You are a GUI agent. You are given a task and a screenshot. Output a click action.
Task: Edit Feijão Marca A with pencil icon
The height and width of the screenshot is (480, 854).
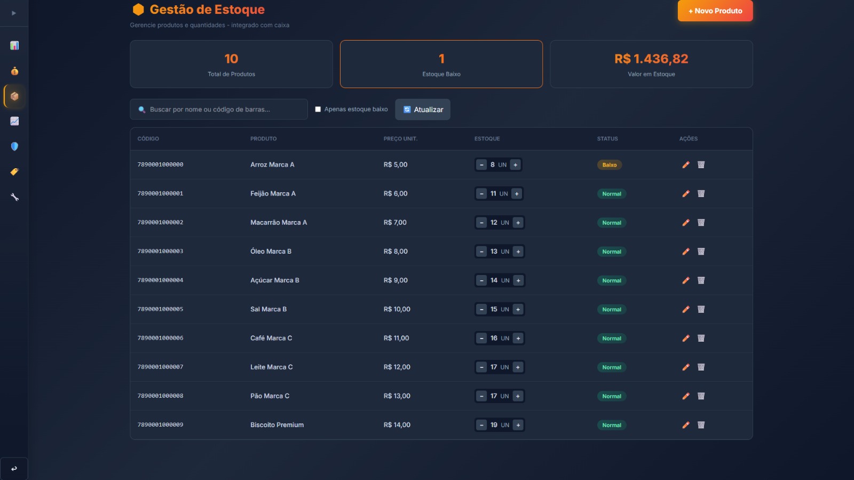[686, 194]
